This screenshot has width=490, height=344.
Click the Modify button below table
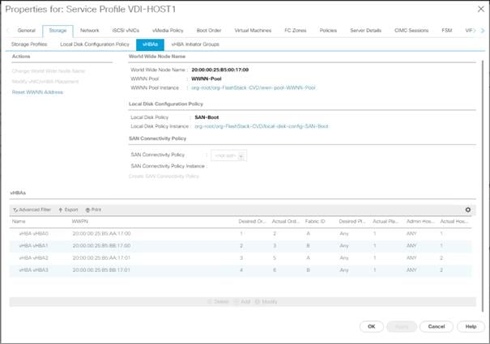(266, 302)
